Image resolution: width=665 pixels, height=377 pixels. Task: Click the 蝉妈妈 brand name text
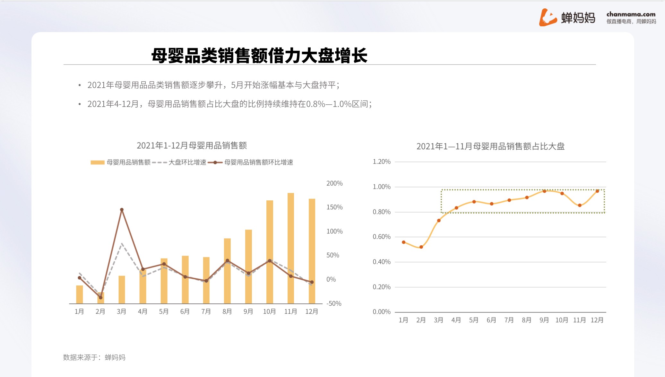578,18
